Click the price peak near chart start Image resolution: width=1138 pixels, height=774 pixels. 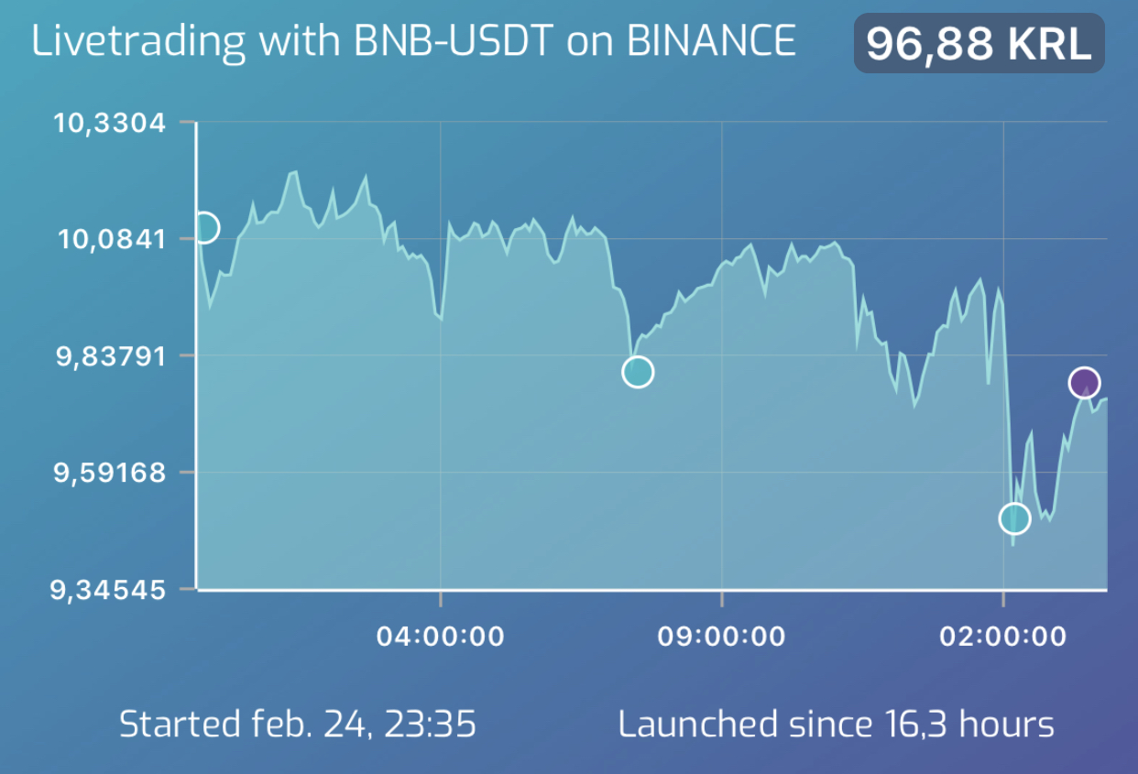click(x=294, y=171)
